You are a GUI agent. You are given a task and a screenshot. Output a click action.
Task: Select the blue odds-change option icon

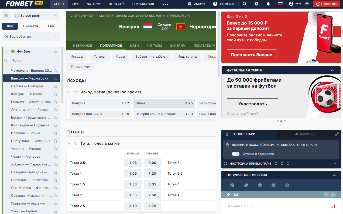click(x=288, y=164)
